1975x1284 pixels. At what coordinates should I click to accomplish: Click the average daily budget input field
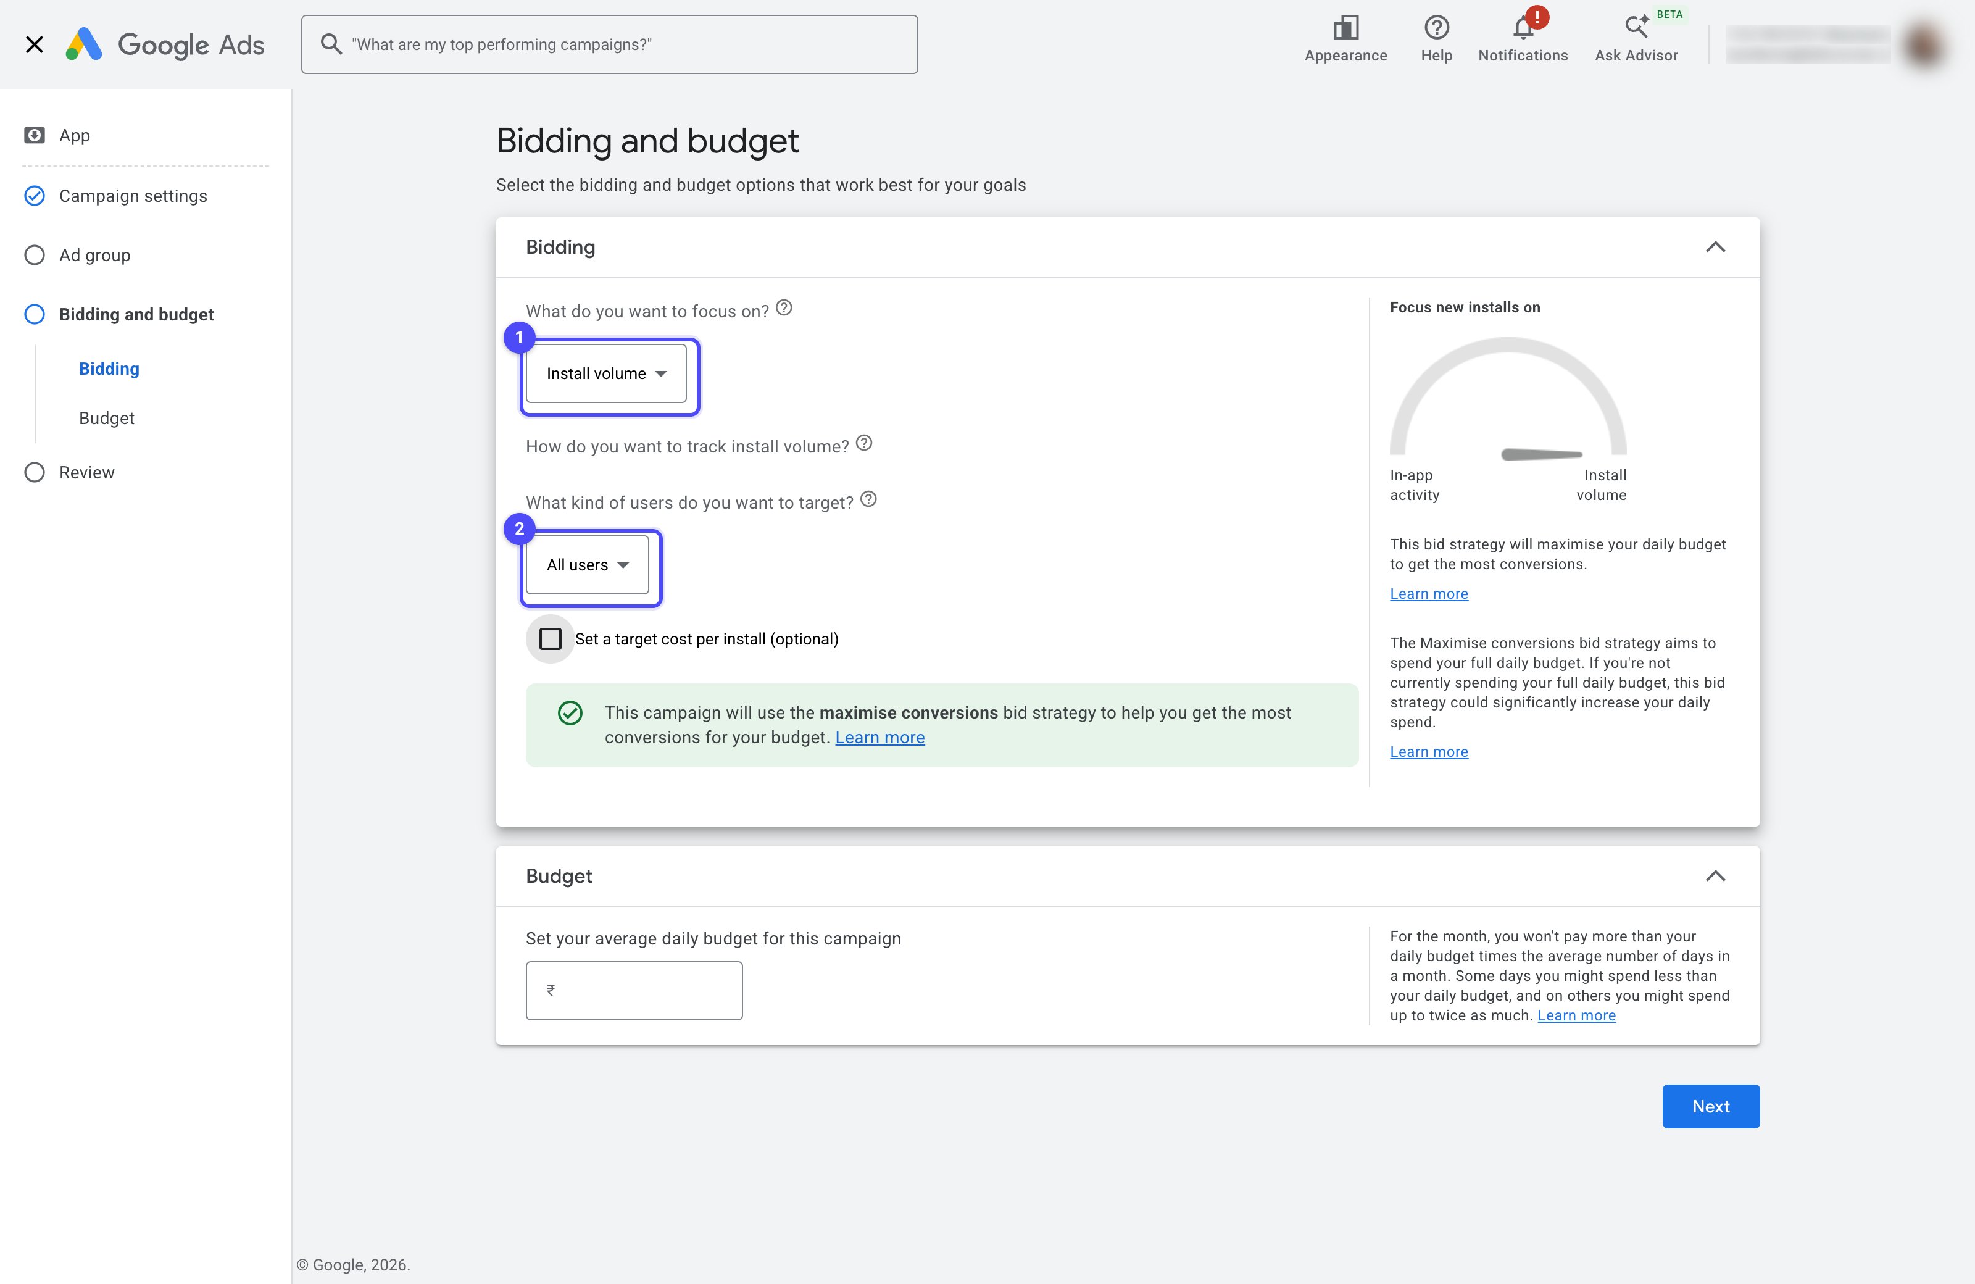point(634,991)
